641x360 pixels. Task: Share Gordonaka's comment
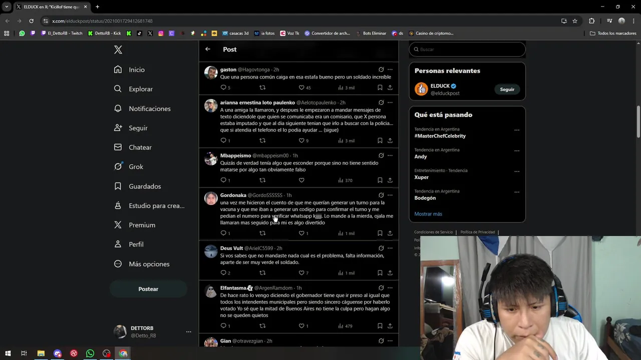[390, 233]
